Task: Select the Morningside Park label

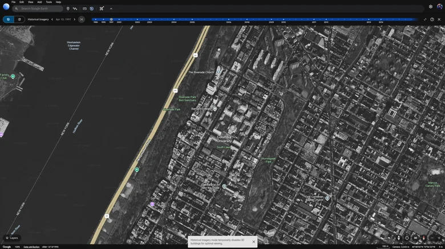Action: pos(268,160)
